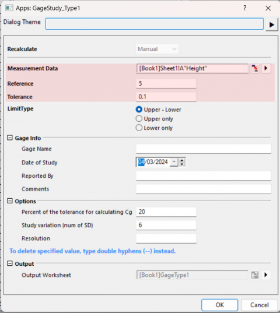280x313 pixels.
Task: Click the Gage Name input field
Action: pos(204,149)
